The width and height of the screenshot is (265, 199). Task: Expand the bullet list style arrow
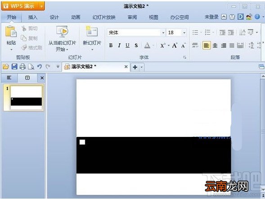coord(201,32)
